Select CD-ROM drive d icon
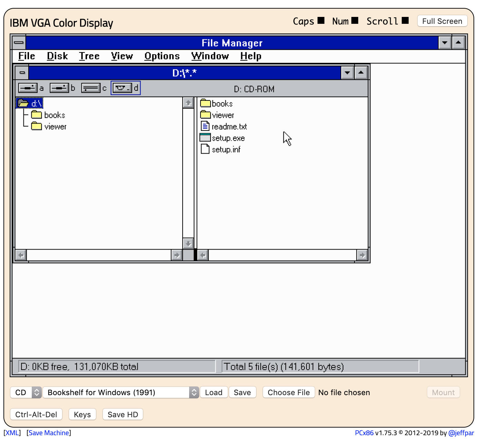The width and height of the screenshot is (478, 440). pos(123,88)
